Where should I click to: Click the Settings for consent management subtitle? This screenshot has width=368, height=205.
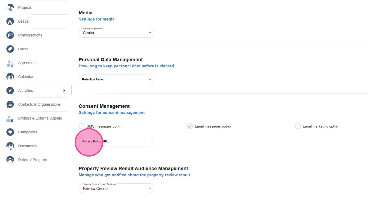click(112, 113)
